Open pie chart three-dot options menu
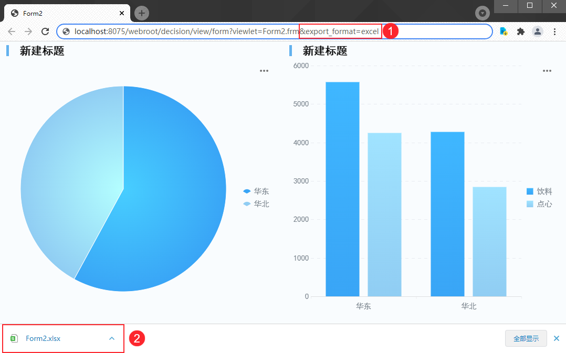The height and width of the screenshot is (353, 566). (x=264, y=71)
